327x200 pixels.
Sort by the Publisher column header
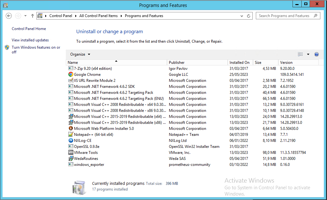pyautogui.click(x=197, y=62)
